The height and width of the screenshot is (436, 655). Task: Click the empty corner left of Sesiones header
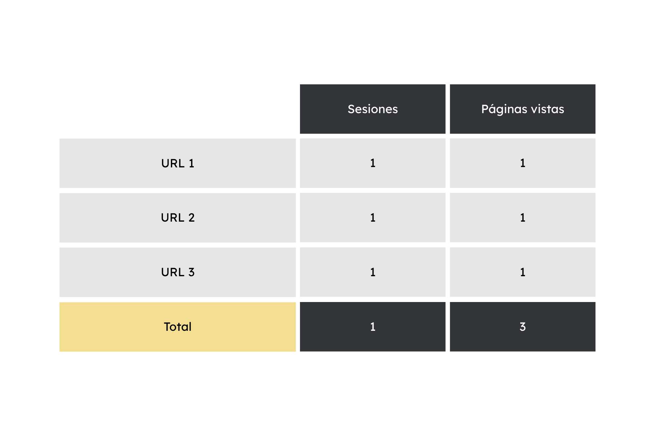point(177,109)
